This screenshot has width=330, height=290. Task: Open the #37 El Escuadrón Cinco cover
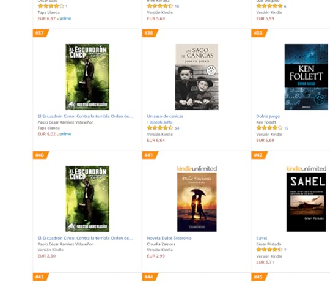(87, 77)
